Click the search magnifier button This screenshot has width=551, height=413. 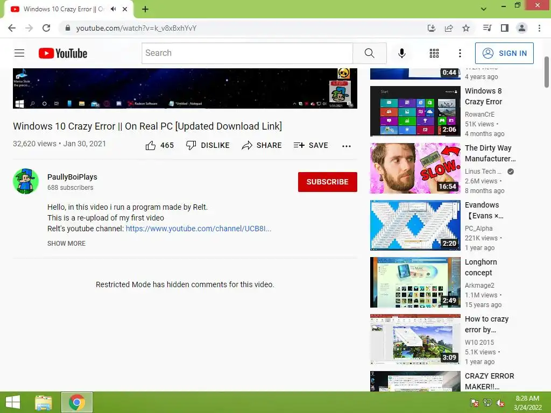pos(369,53)
